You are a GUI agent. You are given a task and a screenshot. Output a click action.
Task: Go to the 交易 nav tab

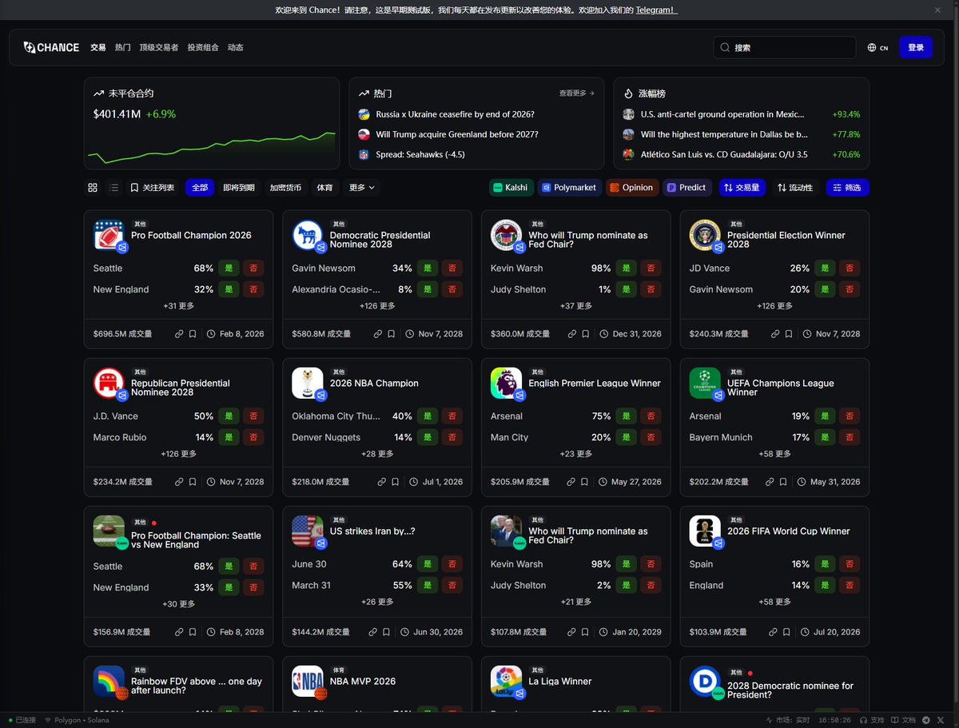click(97, 48)
